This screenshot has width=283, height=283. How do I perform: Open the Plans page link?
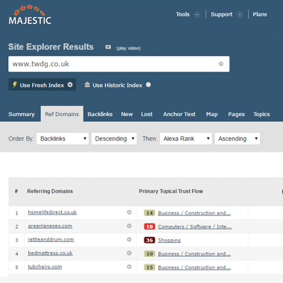coord(260,14)
